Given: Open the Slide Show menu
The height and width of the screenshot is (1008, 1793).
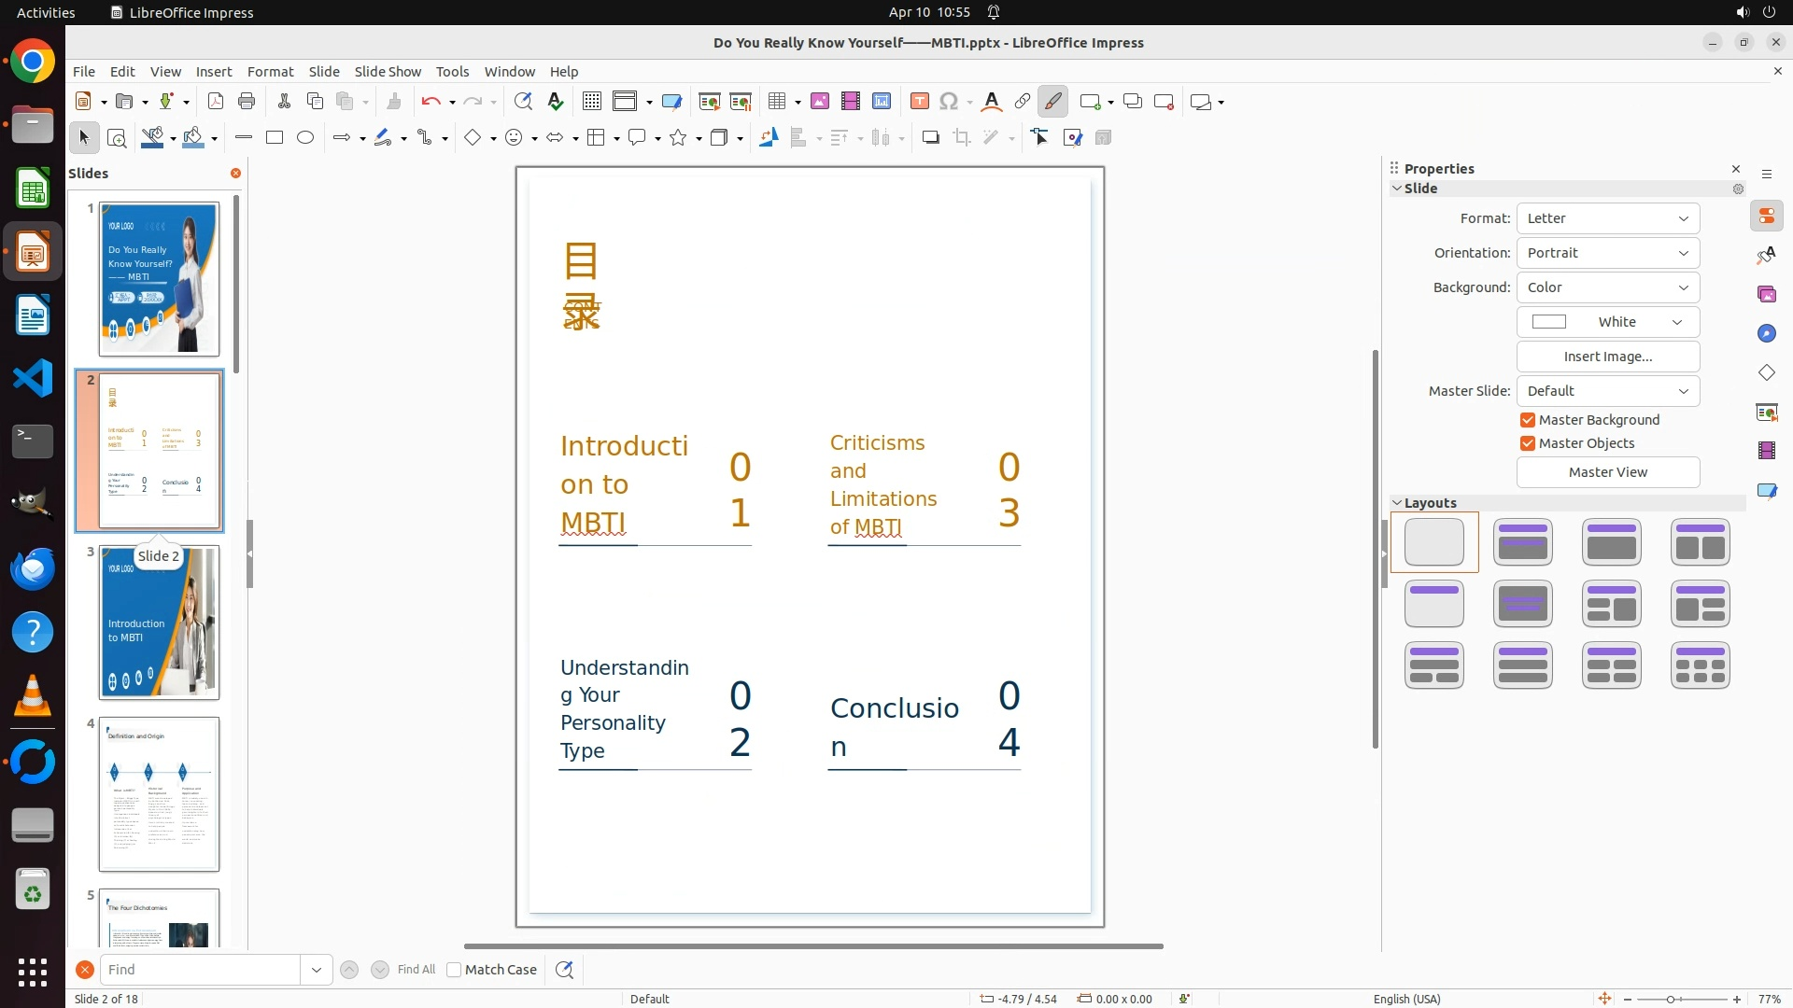Looking at the screenshot, I should click(388, 72).
